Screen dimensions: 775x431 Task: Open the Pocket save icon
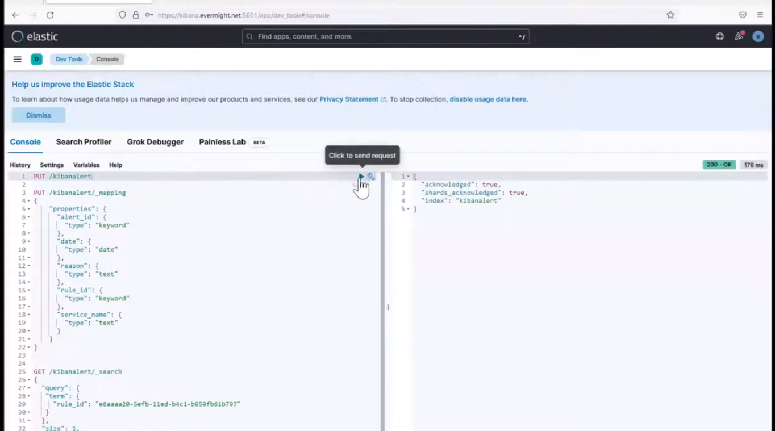pyautogui.click(x=743, y=15)
